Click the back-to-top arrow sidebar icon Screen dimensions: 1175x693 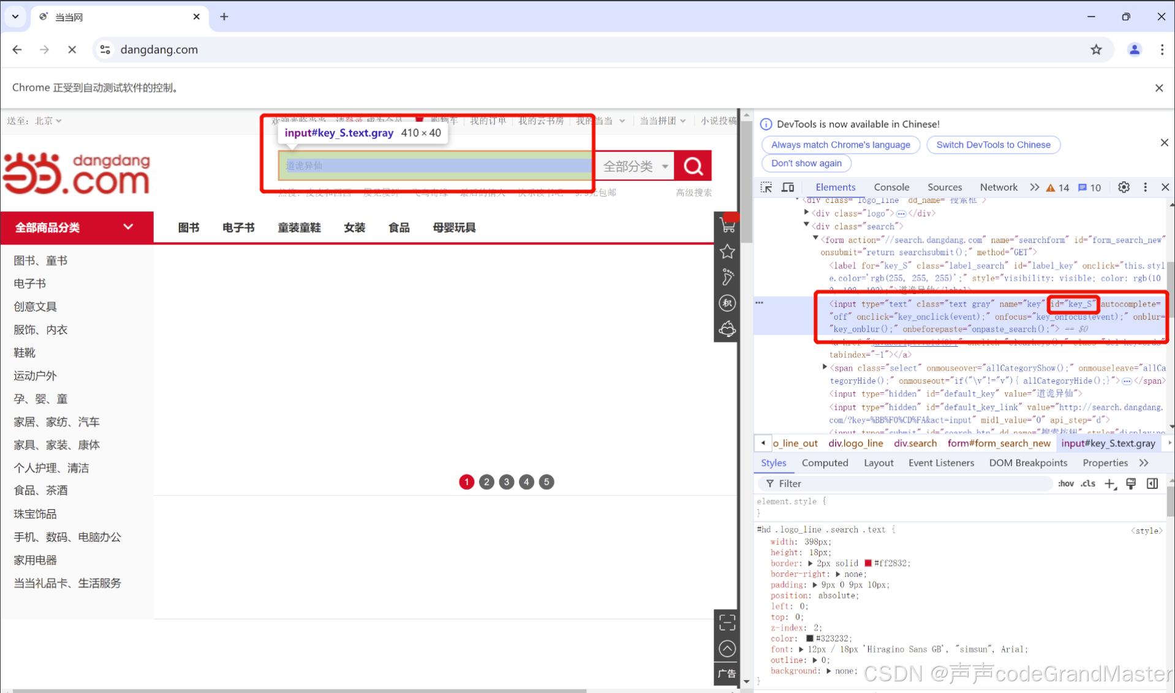(x=727, y=648)
